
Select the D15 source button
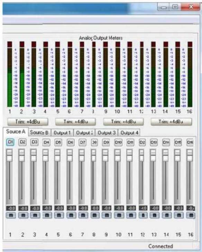[178, 142]
